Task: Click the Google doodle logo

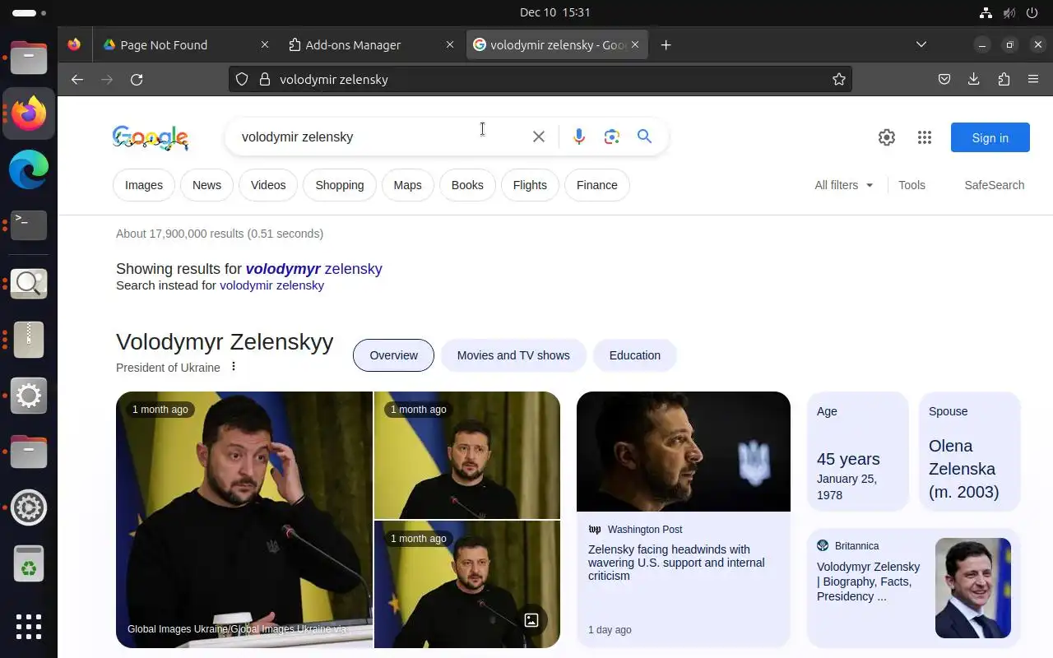Action: tap(151, 137)
